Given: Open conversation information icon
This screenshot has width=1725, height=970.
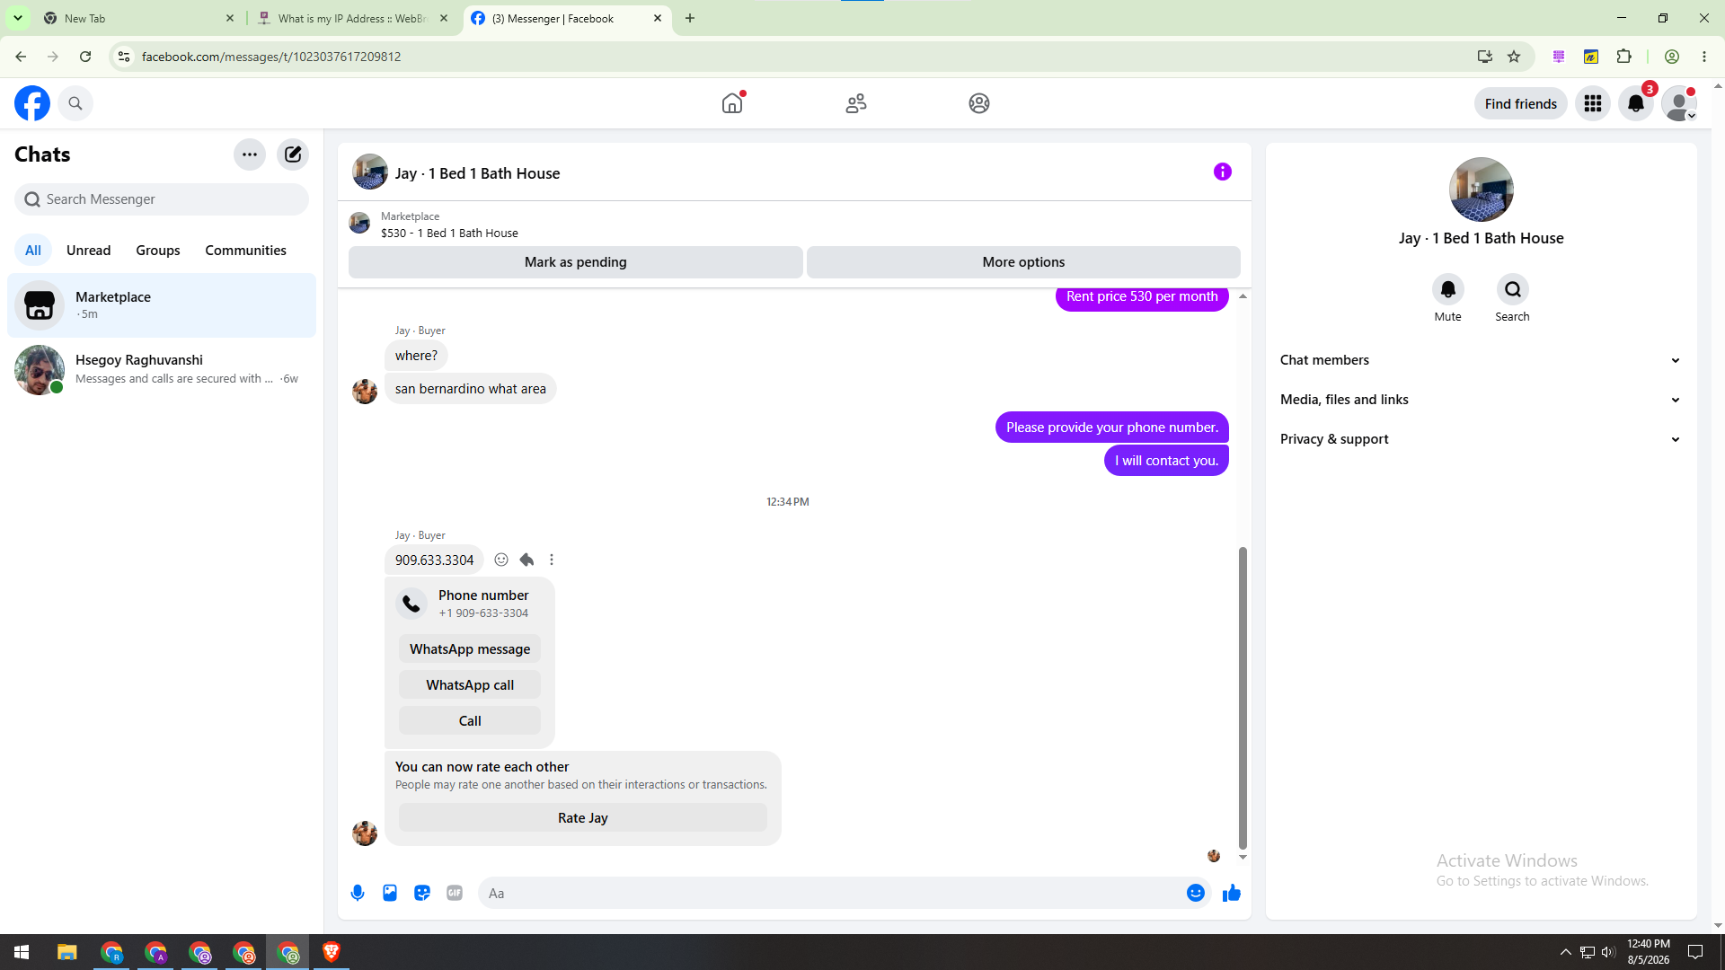Looking at the screenshot, I should [x=1223, y=172].
